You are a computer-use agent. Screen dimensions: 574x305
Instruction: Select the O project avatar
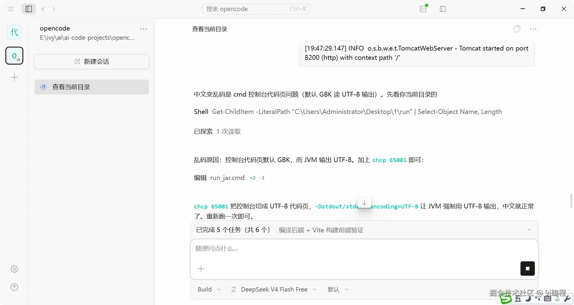click(14, 56)
